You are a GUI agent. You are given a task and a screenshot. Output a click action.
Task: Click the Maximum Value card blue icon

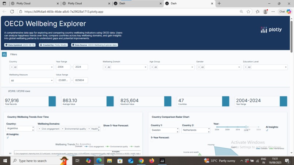168,101
